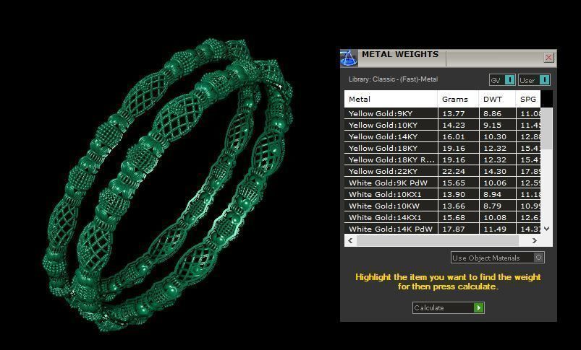Select the Yellow Gold:18KY R... row

442,159
